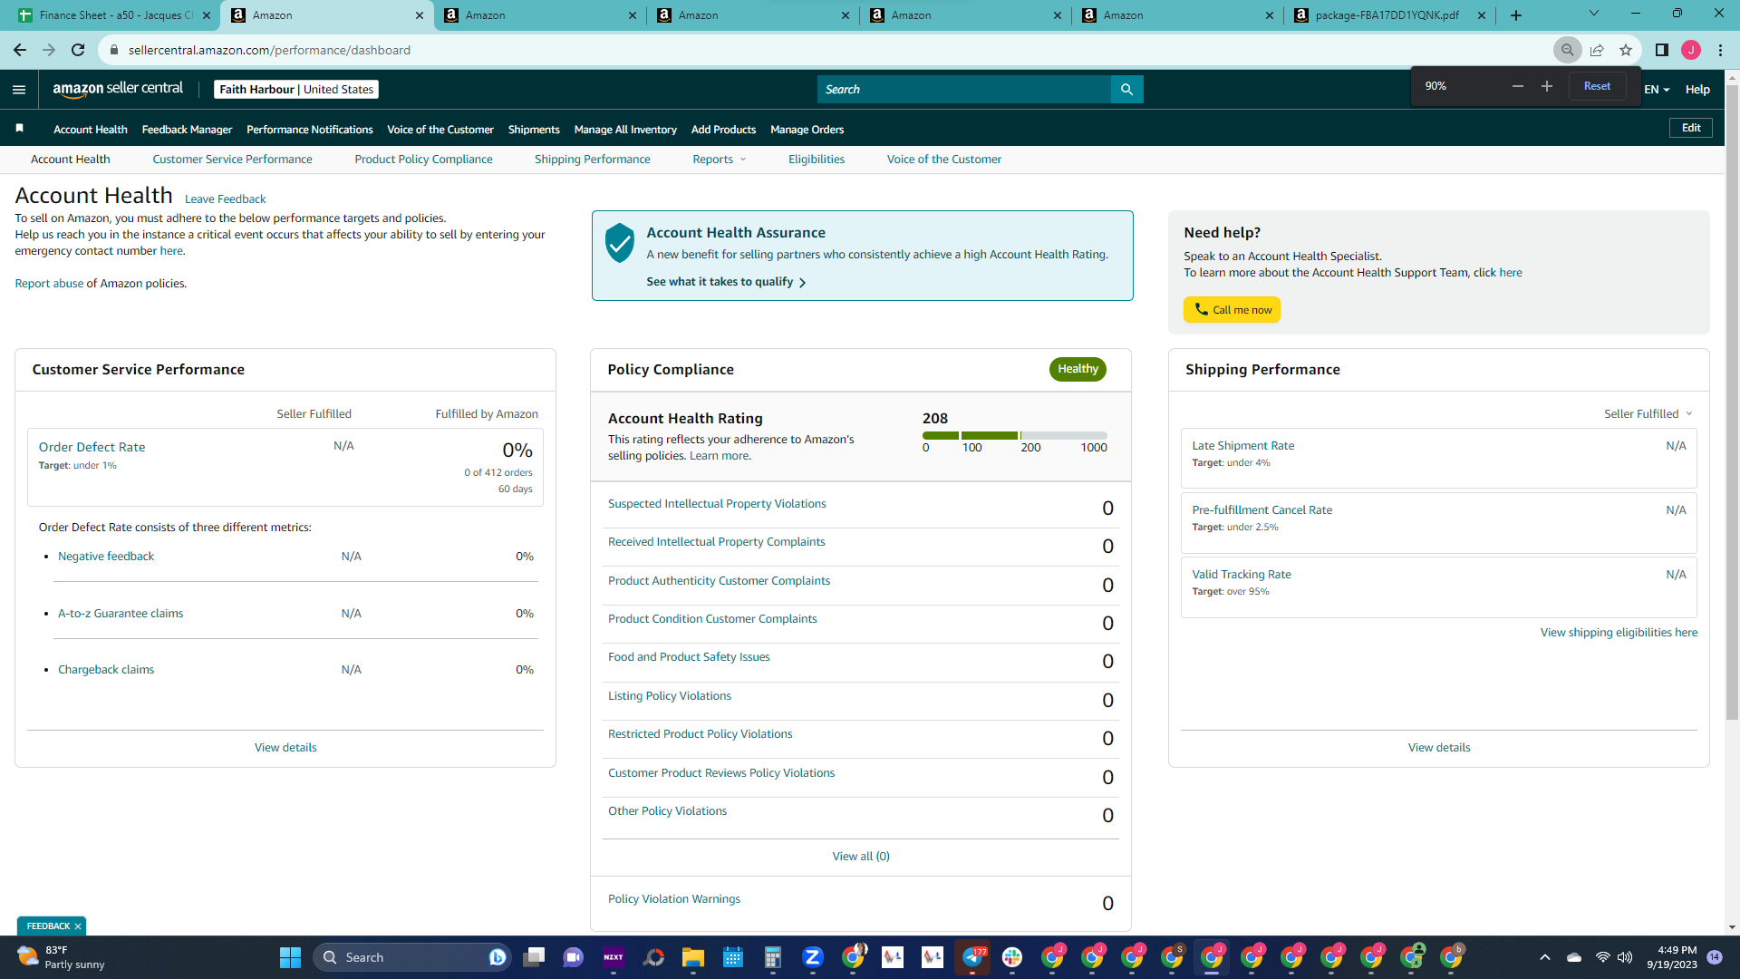Screen dimensions: 1740x979
Task: Switch to Finance Sheet browser tab
Action: click(x=114, y=15)
